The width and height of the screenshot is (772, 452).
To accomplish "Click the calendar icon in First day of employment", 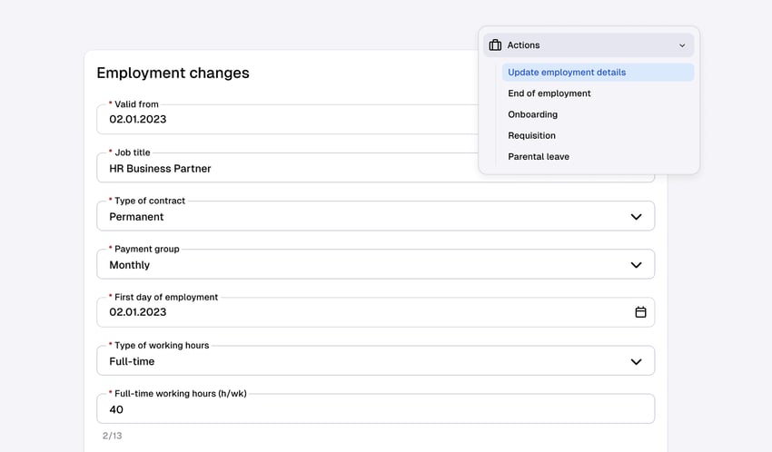I will (x=640, y=312).
